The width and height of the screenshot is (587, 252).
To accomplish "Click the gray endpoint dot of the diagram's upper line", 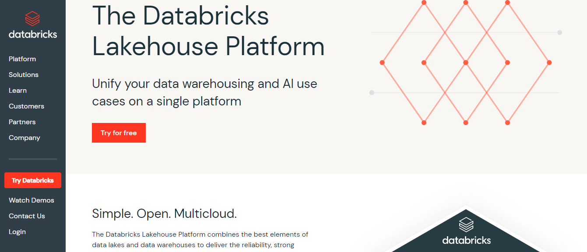I will click(559, 32).
